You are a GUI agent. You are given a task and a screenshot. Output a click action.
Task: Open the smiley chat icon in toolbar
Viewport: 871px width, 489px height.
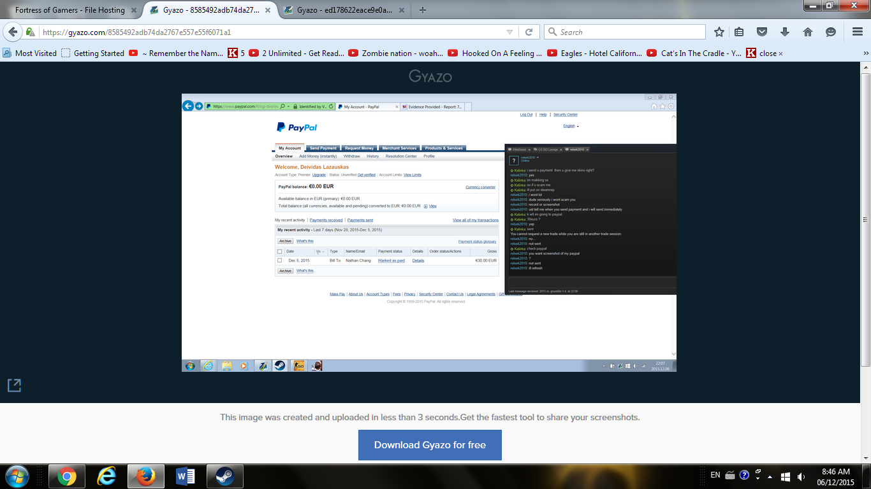[831, 32]
